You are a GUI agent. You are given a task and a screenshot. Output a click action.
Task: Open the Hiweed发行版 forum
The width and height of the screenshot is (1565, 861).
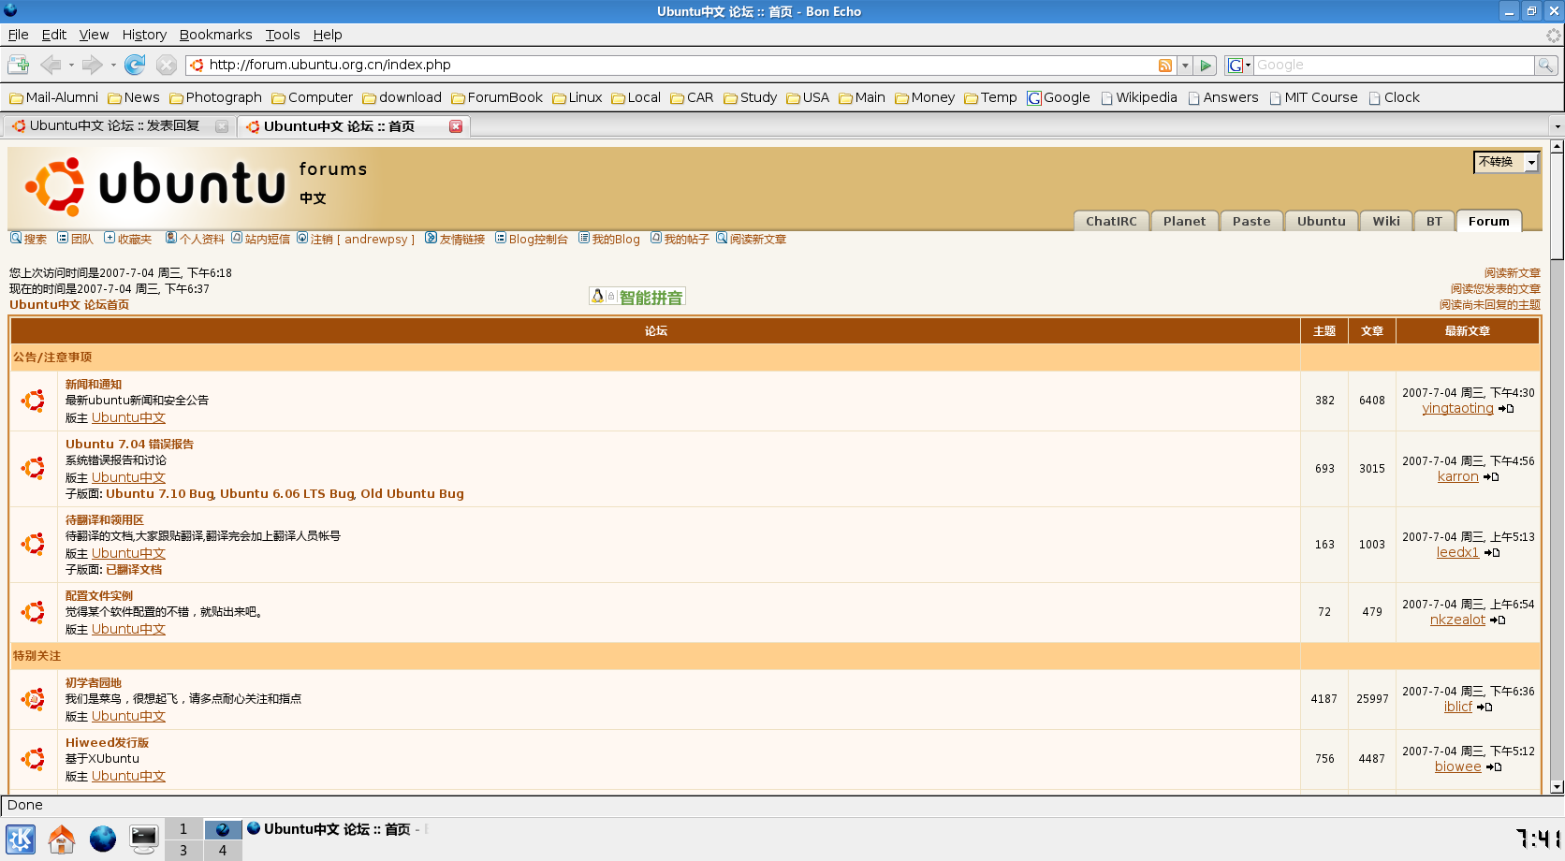(107, 743)
